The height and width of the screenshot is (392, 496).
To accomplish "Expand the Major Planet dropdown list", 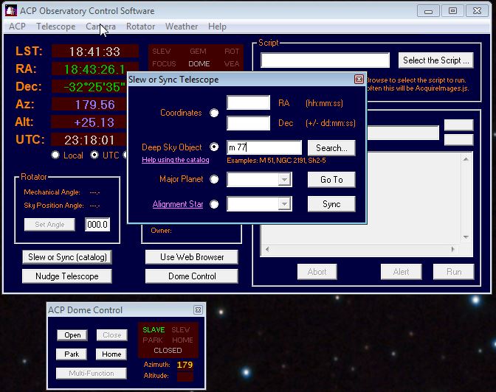I will point(285,180).
